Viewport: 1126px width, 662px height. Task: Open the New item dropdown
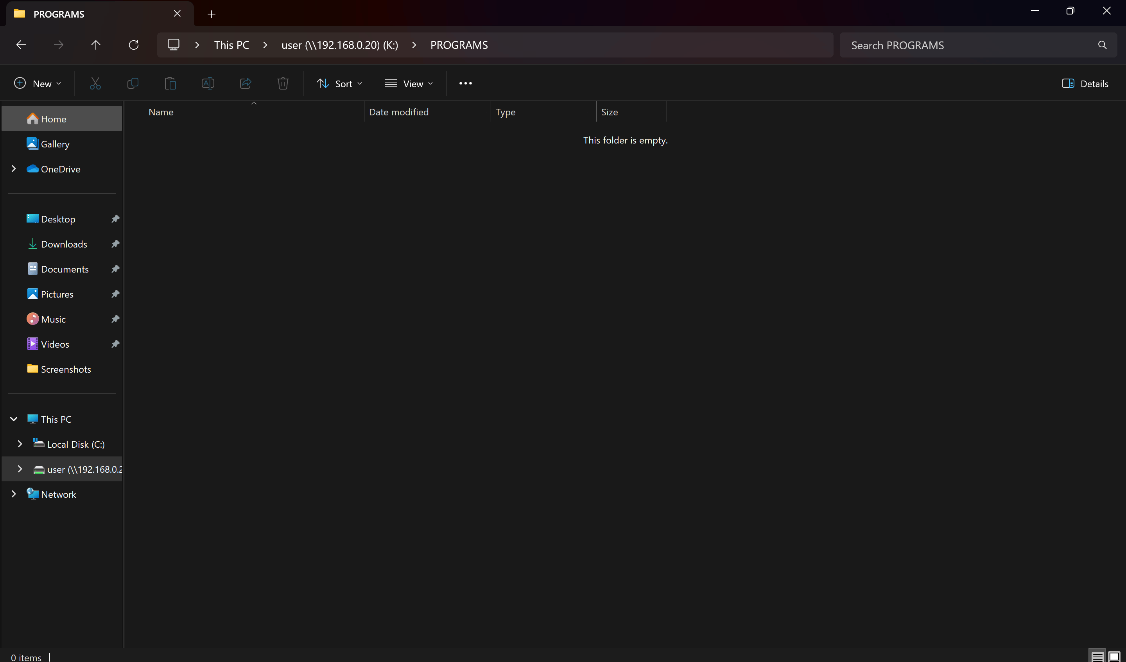point(38,84)
